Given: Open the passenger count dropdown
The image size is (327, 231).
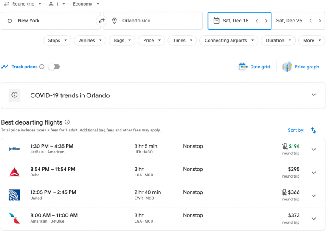Looking at the screenshot, I should coord(56,4).
